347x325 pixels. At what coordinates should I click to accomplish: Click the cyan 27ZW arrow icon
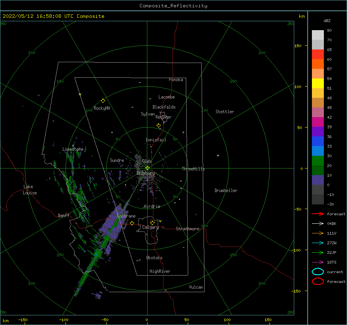(318, 243)
